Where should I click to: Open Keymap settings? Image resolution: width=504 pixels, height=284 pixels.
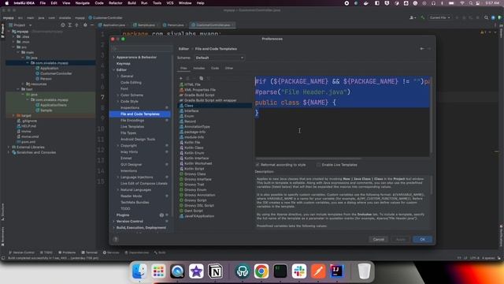[x=123, y=64]
